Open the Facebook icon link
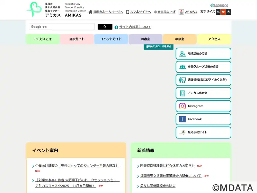This screenshot has height=193, width=257. pos(182,119)
